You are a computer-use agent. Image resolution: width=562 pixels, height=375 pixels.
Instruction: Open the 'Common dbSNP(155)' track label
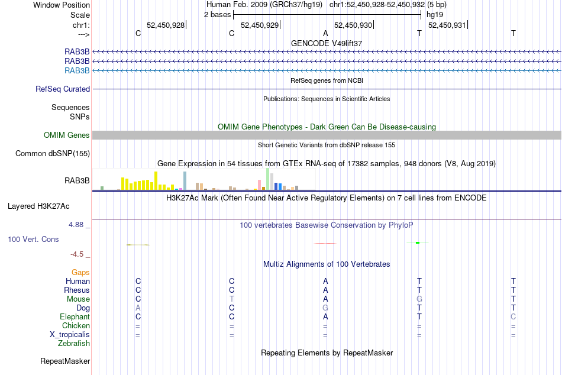[53, 153]
